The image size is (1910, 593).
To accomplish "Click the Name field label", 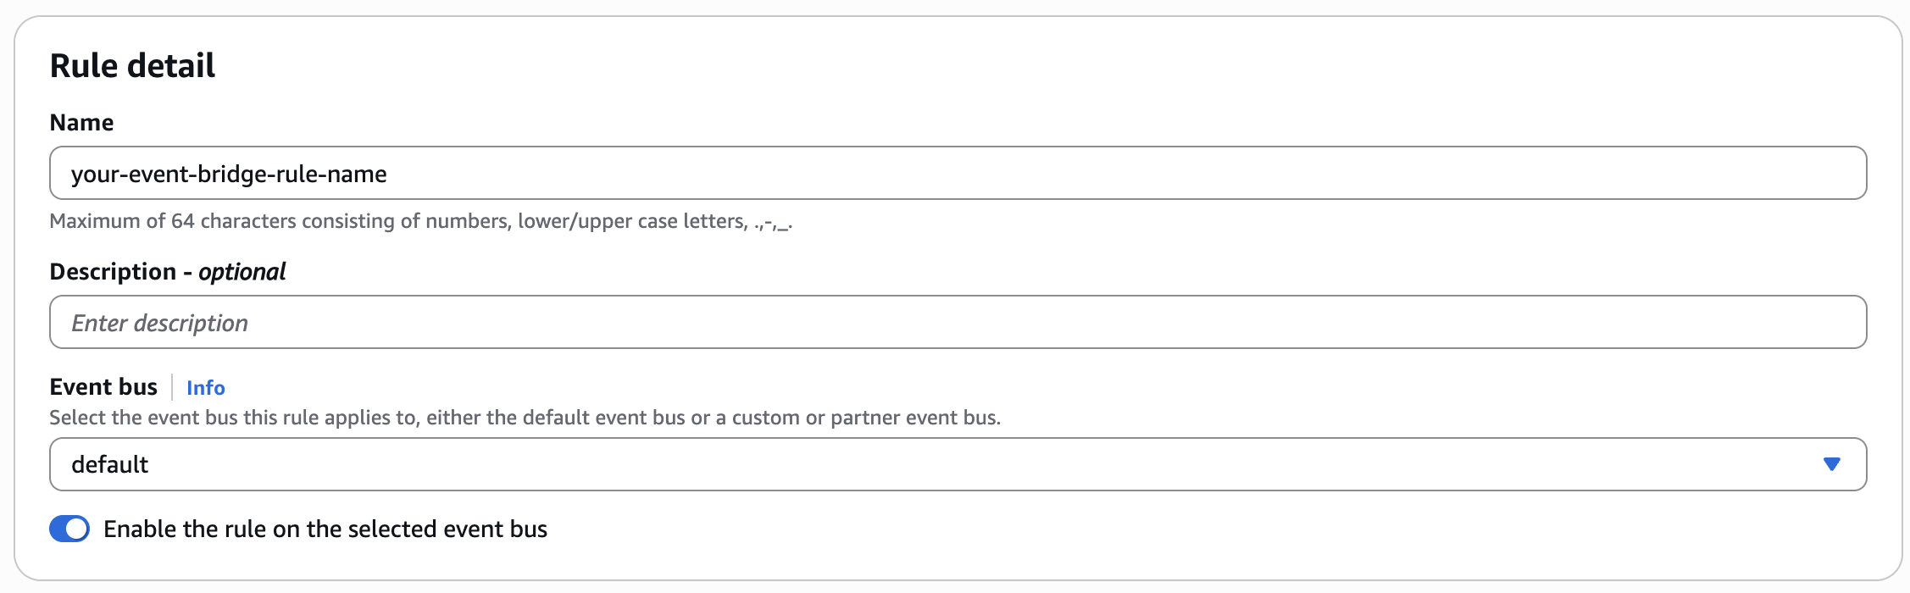I will pos(81,122).
